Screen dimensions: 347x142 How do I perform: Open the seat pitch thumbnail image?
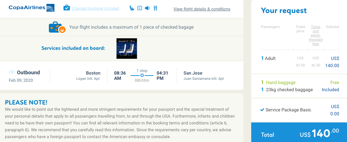(127, 49)
